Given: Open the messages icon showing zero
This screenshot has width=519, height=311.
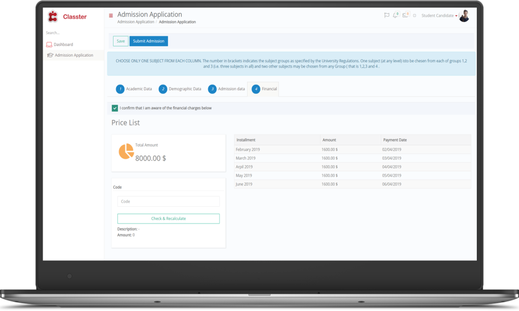Looking at the screenshot, I should (405, 15).
